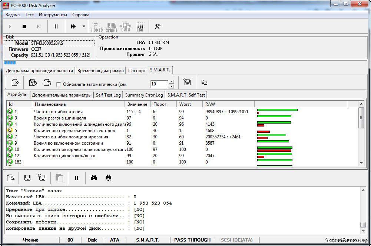Select the S.M.A.R.T. main tab
This screenshot has height=246, width=371.
point(160,70)
